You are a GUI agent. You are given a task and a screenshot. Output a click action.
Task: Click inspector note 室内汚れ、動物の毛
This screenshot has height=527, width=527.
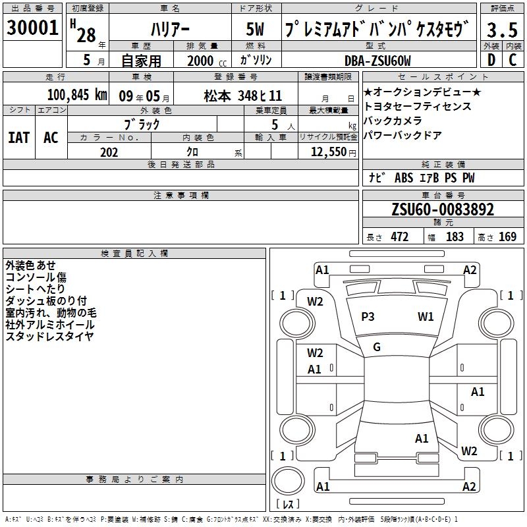coord(51,312)
